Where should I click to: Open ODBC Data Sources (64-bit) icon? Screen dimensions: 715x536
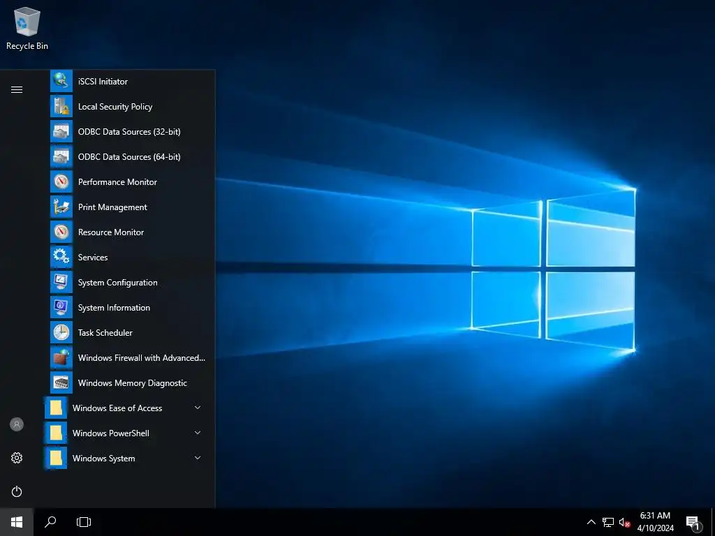pyautogui.click(x=61, y=156)
